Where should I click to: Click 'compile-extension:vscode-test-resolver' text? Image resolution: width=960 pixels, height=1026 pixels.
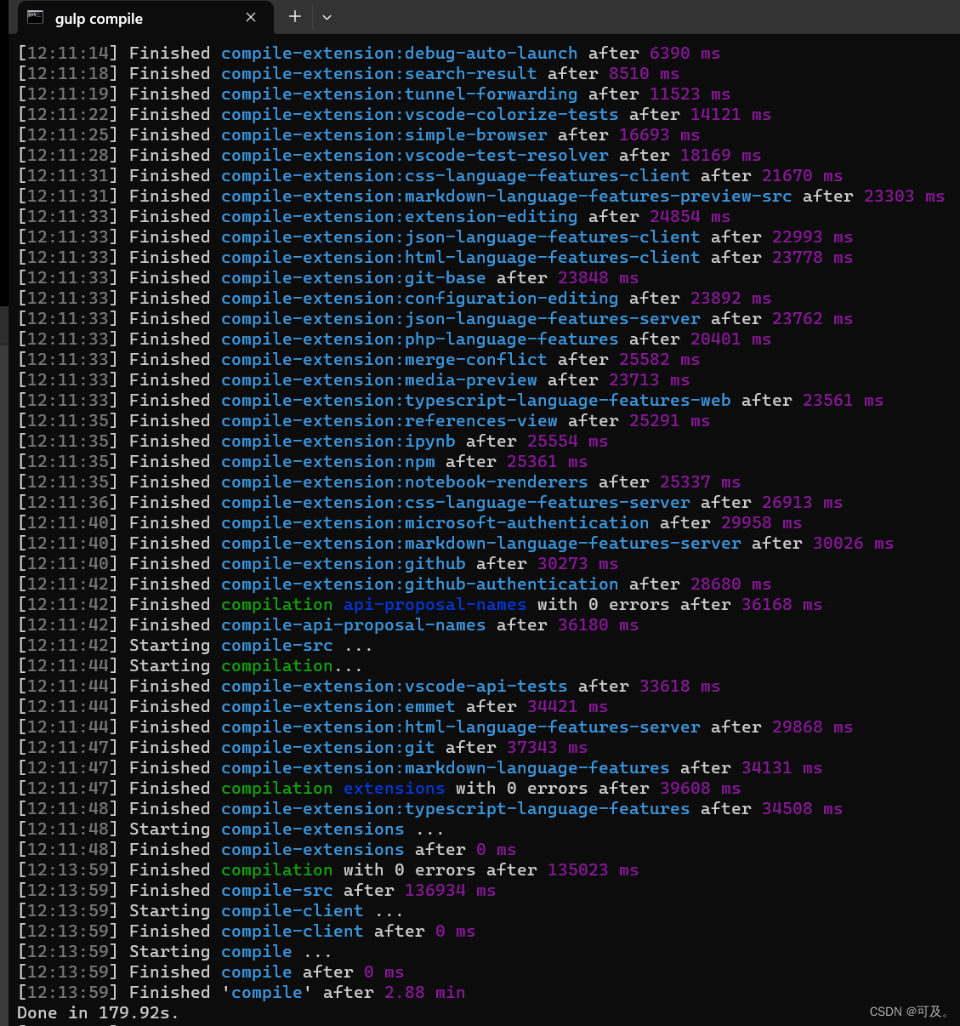(x=414, y=156)
